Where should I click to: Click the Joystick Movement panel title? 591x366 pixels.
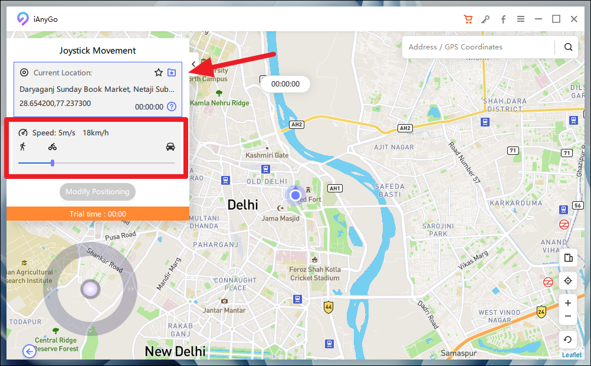click(x=98, y=51)
